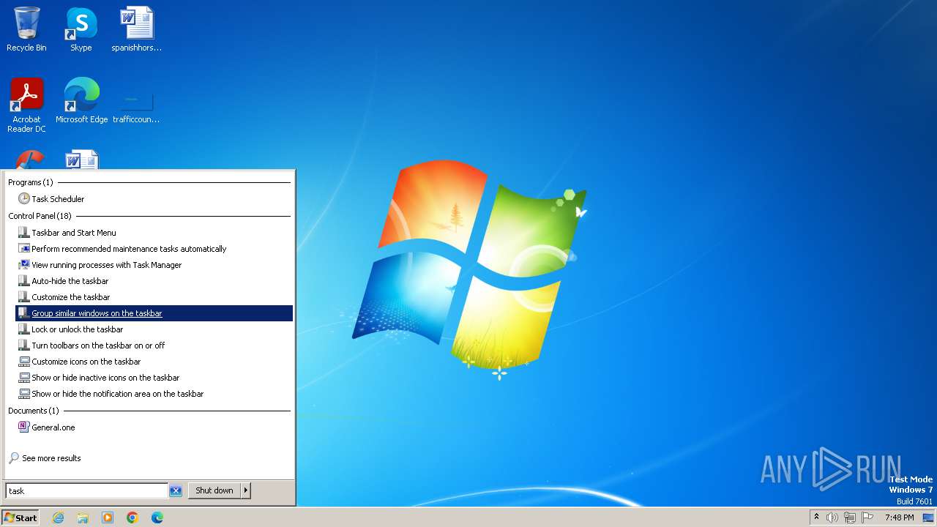Open Show or hide inactive icons on the taskbar
Screen dimensions: 937x527
154,378
